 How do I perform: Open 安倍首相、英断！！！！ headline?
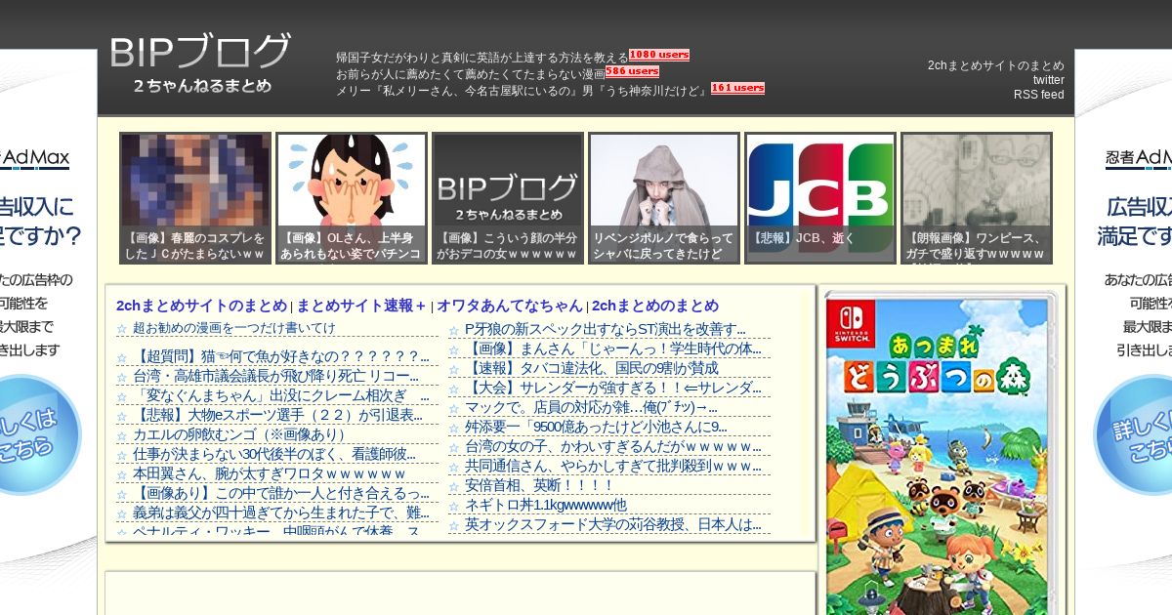(x=539, y=485)
